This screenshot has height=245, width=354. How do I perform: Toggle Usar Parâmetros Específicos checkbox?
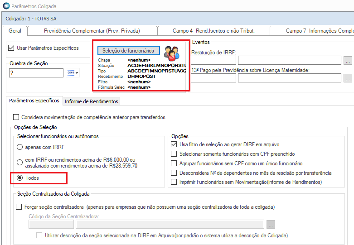11,48
